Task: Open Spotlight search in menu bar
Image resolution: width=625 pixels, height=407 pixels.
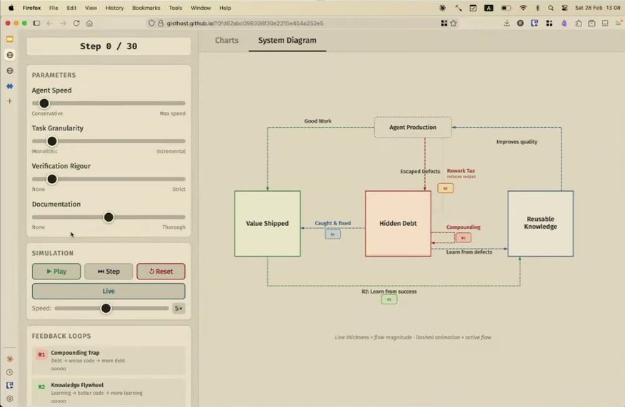Action: (551, 8)
